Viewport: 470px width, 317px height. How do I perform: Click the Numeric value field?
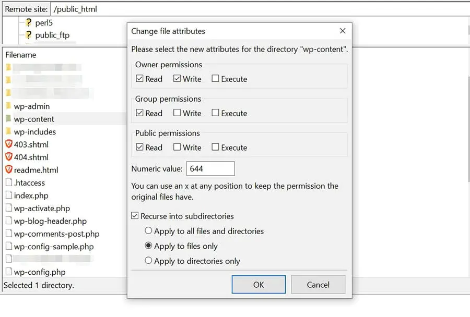click(x=210, y=168)
